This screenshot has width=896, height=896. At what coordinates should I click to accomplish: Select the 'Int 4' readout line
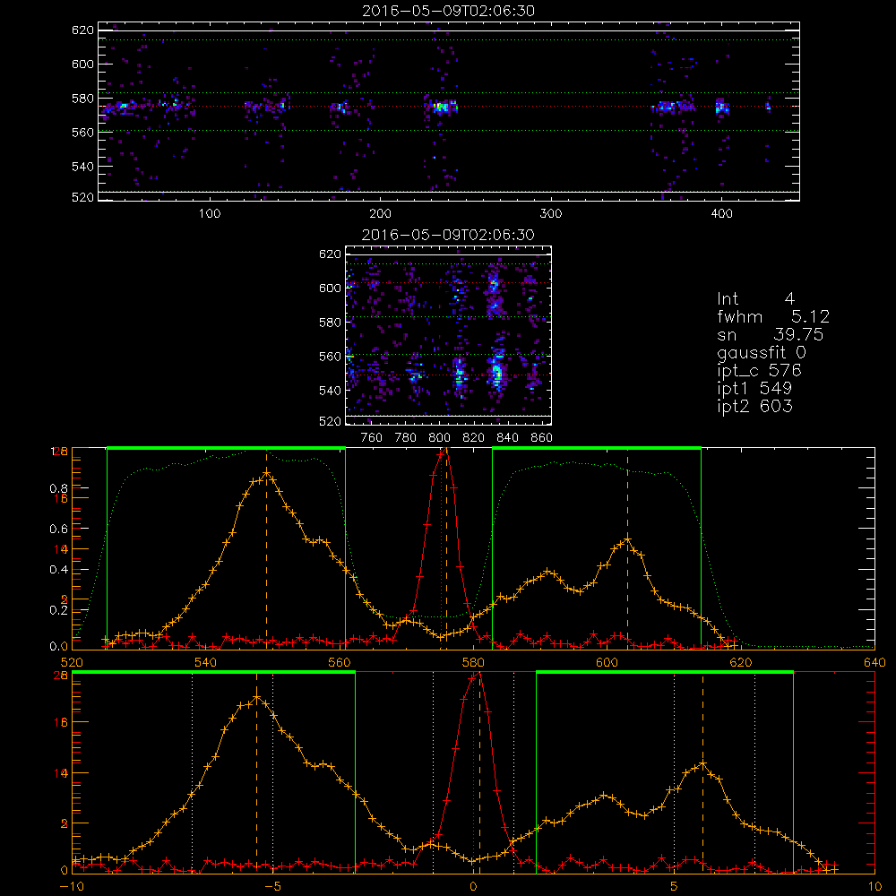click(x=755, y=299)
